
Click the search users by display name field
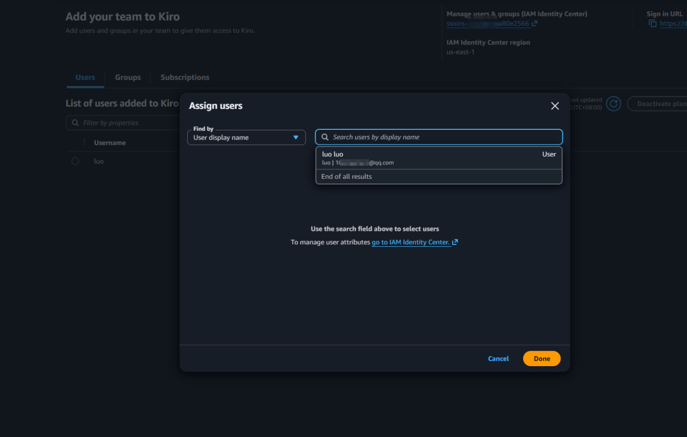439,137
